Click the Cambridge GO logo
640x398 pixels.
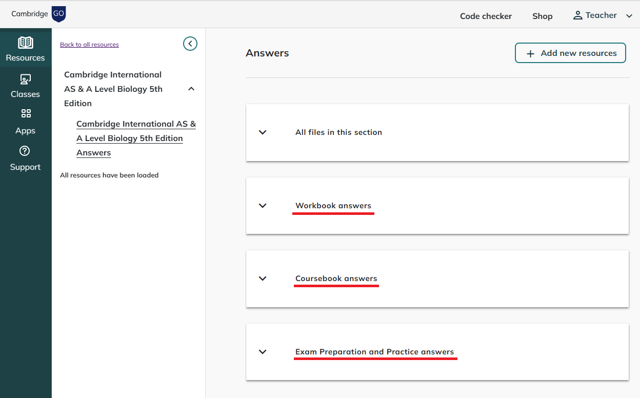38,14
